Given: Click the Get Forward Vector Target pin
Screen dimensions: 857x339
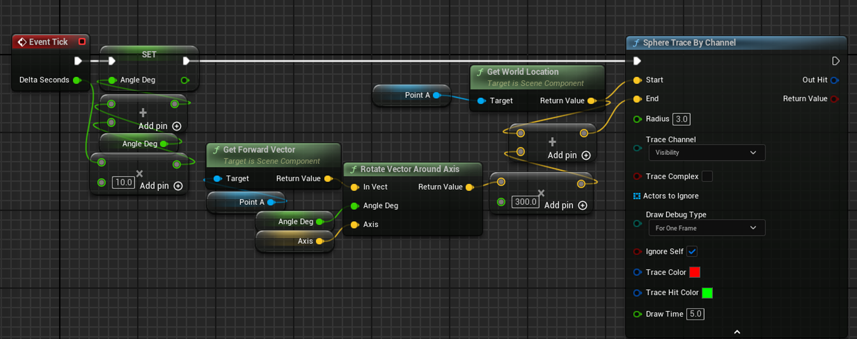Looking at the screenshot, I should 217,179.
